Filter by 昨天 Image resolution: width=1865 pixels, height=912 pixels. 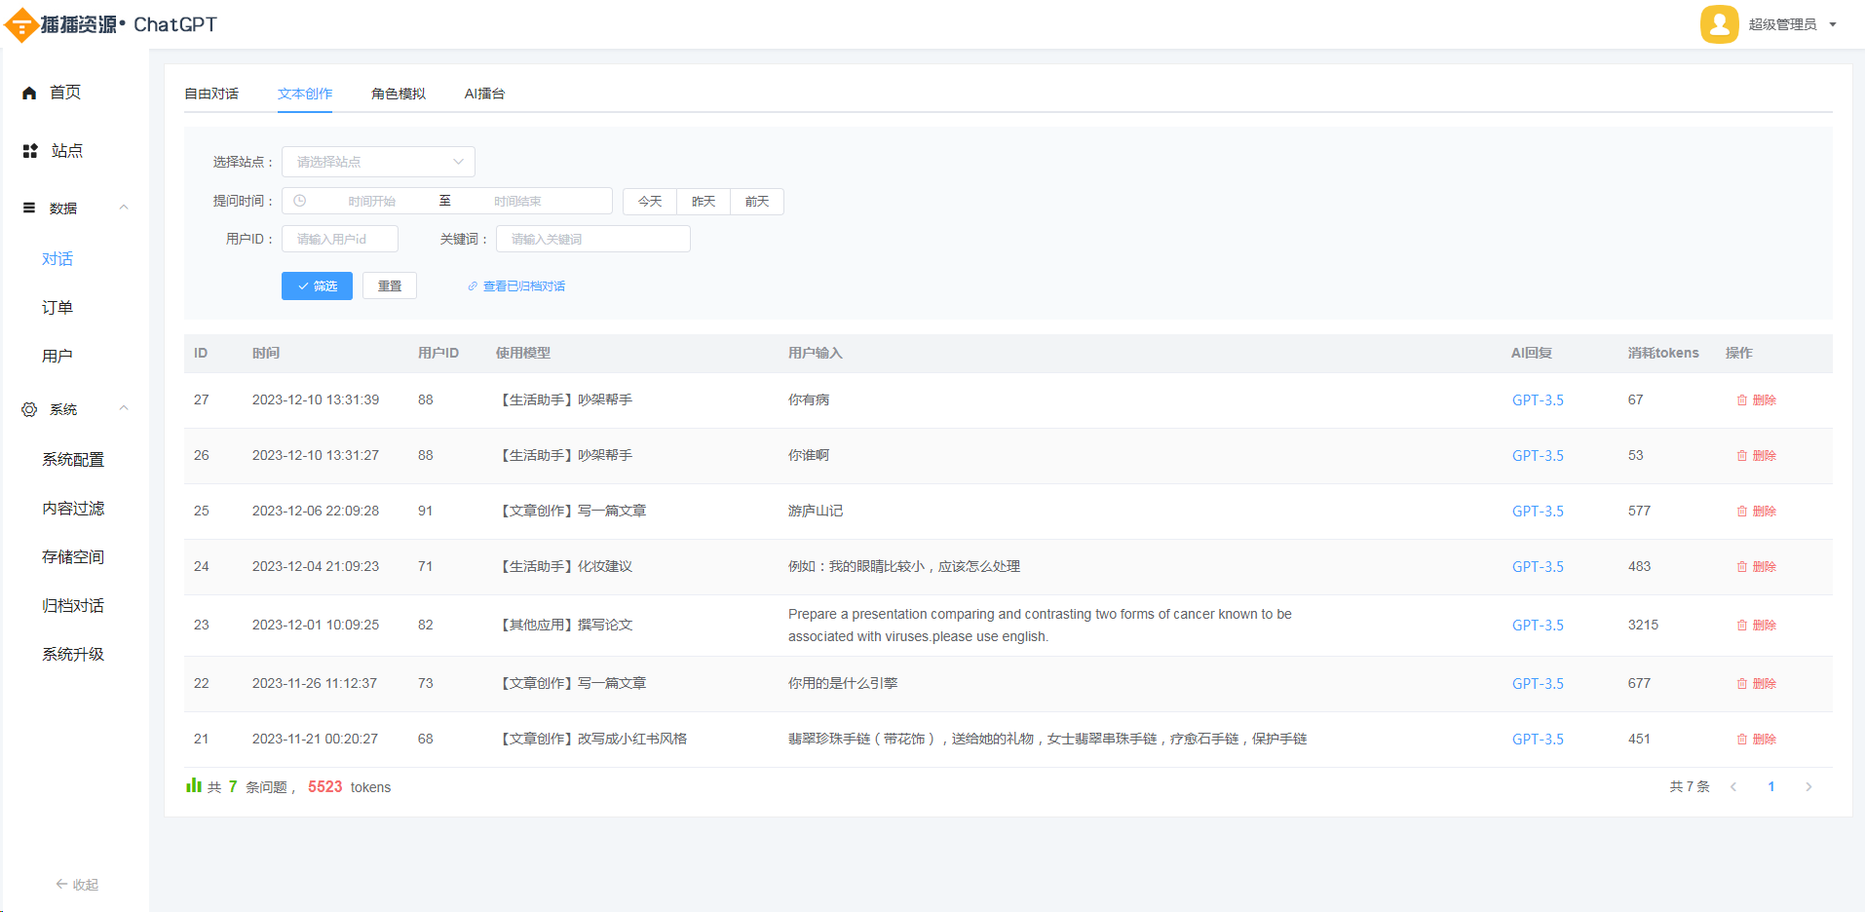coord(704,202)
